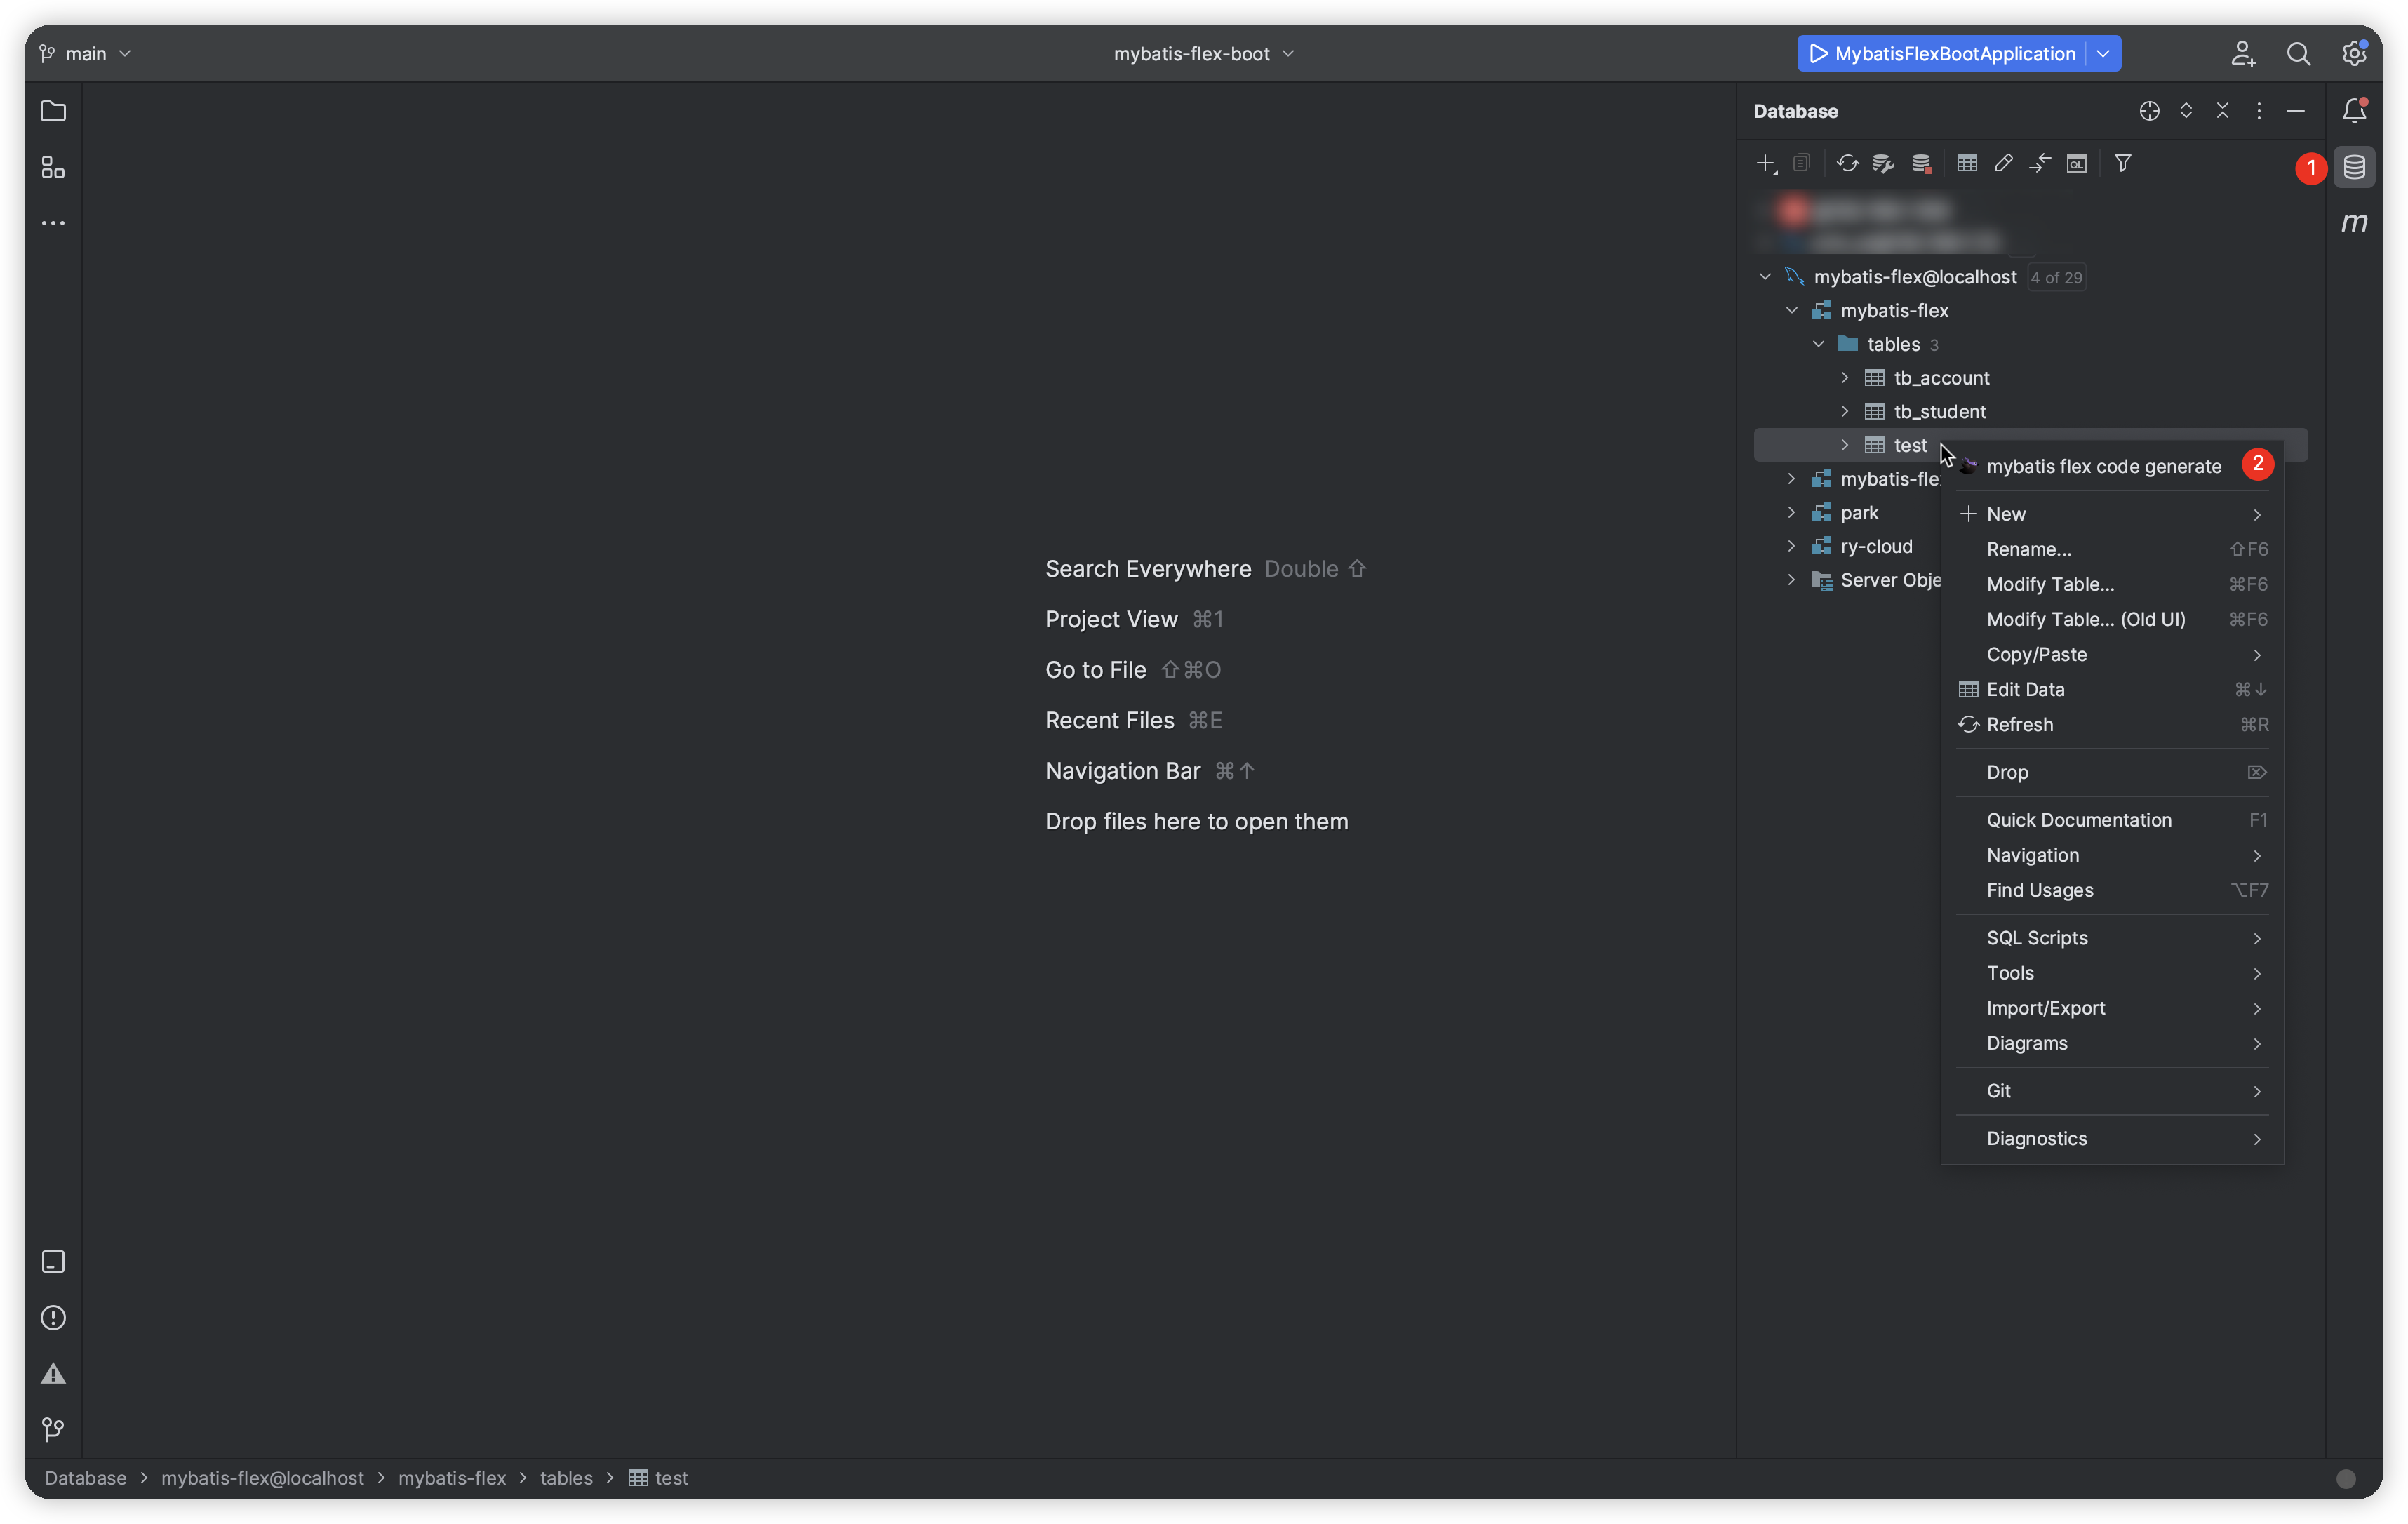Select the tb_account table row
2408x1524 pixels.
point(2030,378)
